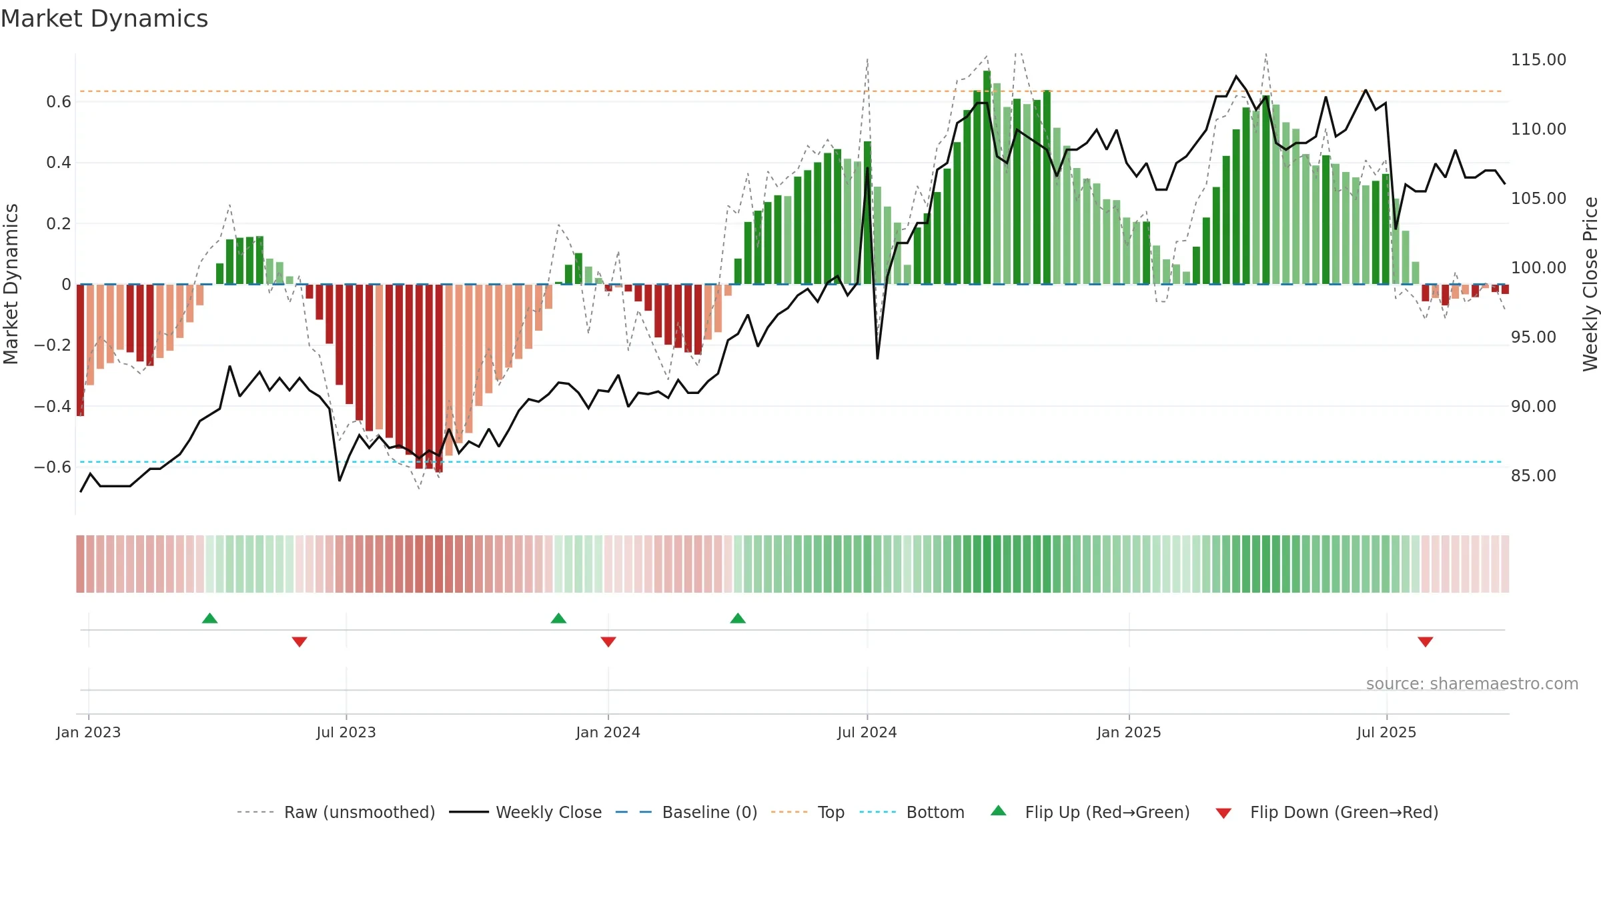The image size is (1601, 900).
Task: Click the source: sharemaestro.com text
Action: 1472,683
